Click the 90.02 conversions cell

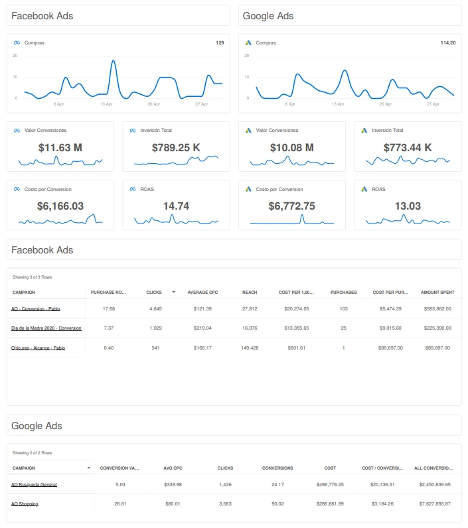pyautogui.click(x=277, y=504)
